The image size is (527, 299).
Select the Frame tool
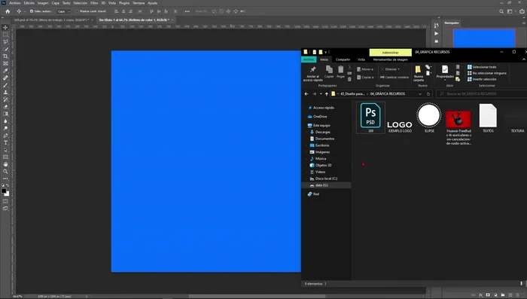(5, 63)
